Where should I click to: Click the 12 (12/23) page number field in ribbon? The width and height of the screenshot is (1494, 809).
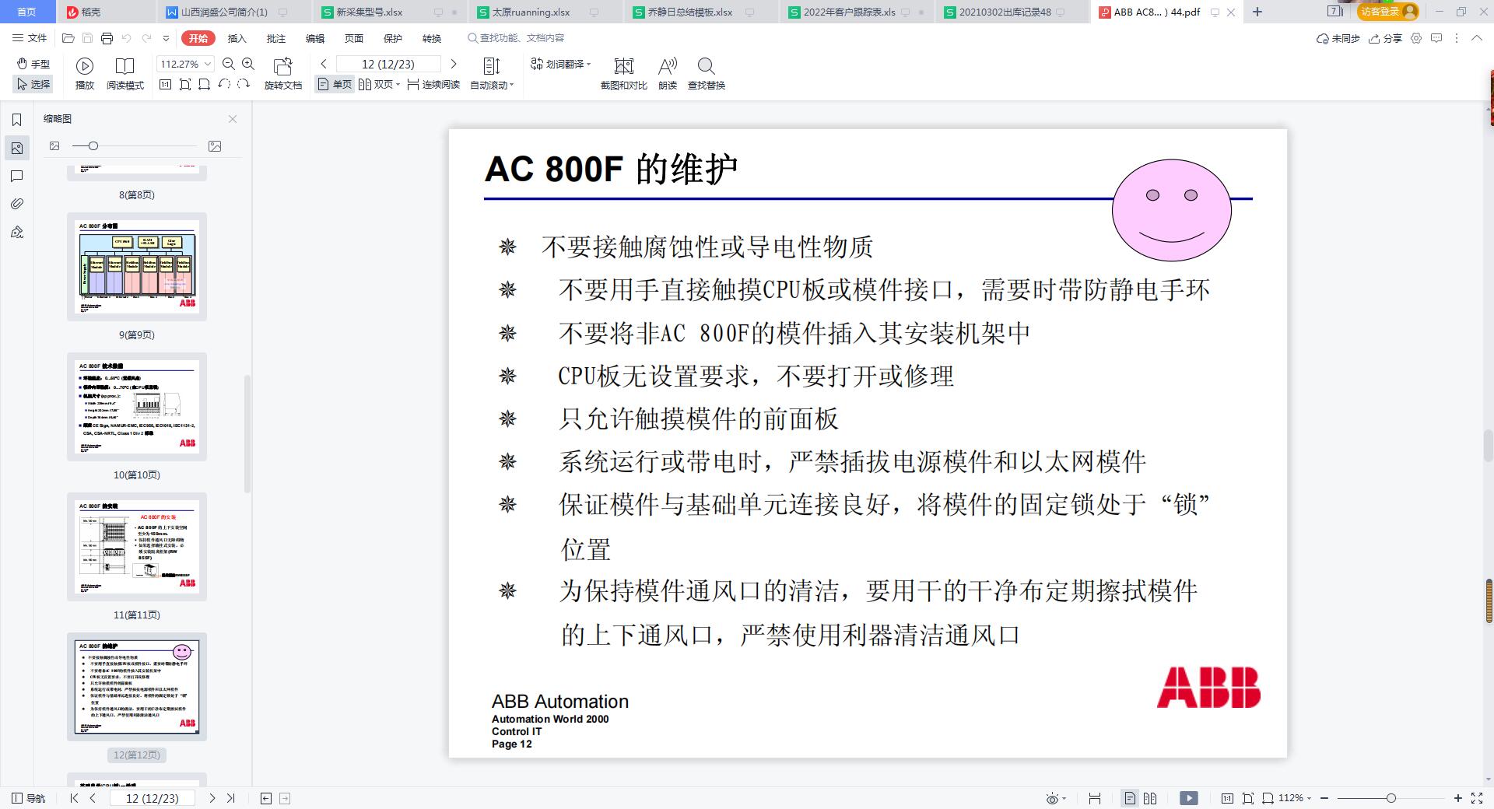pyautogui.click(x=388, y=64)
